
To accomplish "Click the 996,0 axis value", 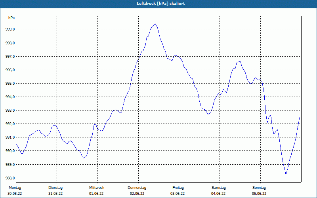I will tap(10, 70).
